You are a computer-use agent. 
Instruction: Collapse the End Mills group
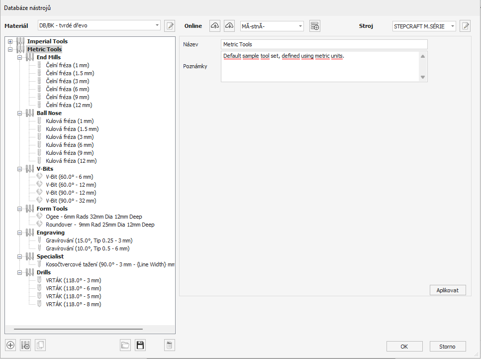[20, 57]
